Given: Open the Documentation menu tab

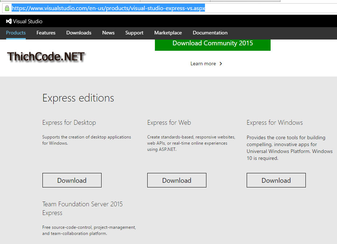Looking at the screenshot, I should (210, 33).
